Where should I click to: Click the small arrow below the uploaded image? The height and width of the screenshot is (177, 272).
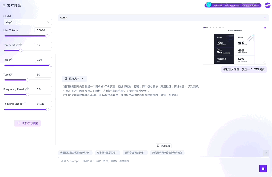click(265, 62)
